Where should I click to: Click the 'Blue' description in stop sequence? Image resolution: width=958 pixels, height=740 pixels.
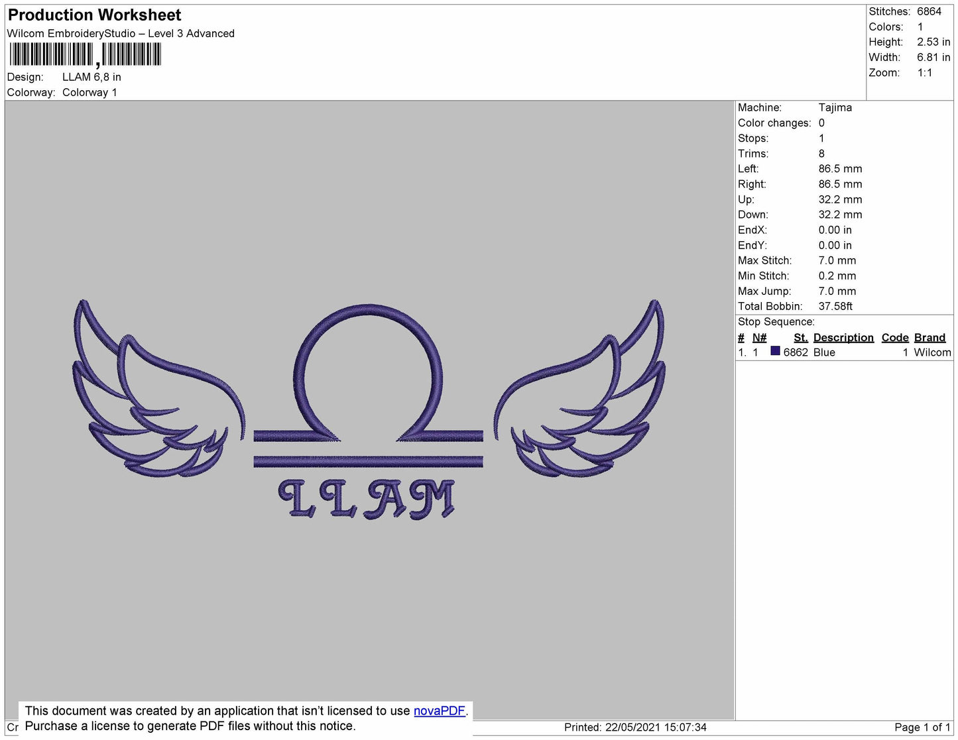click(824, 352)
